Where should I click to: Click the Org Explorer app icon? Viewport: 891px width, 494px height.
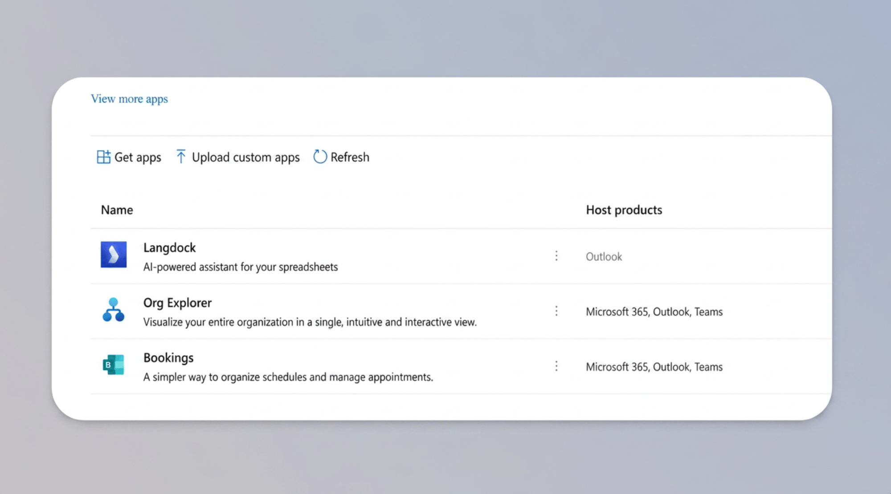click(x=114, y=310)
